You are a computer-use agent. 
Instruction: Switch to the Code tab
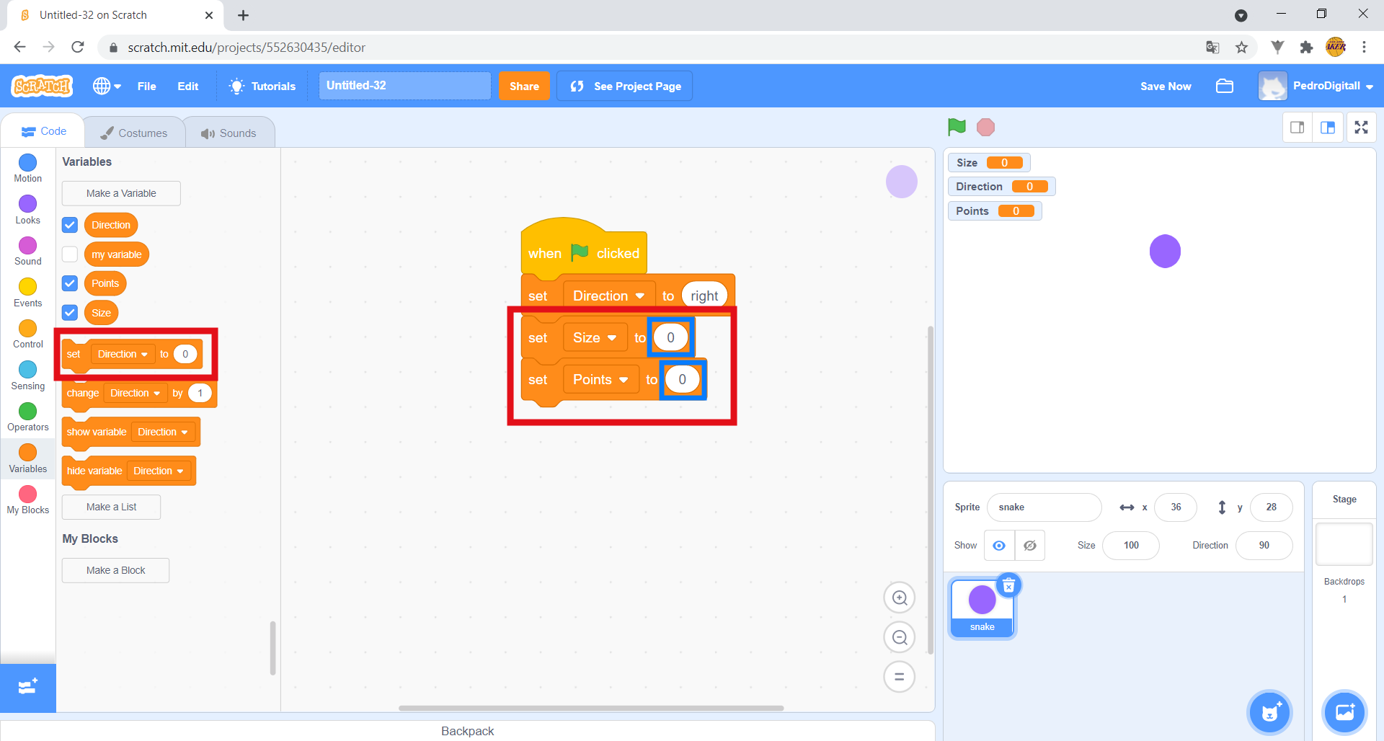pos(44,131)
